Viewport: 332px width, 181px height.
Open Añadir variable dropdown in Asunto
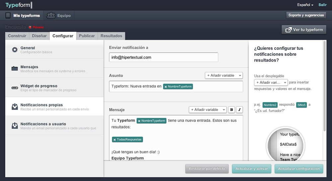(224, 76)
